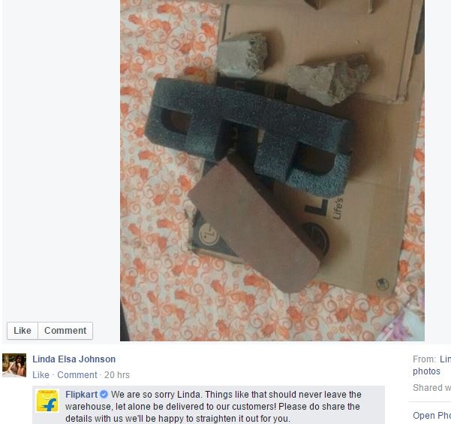Open Linda Elsa Johnson profile name link
This screenshot has width=451, height=424.
pyautogui.click(x=74, y=359)
